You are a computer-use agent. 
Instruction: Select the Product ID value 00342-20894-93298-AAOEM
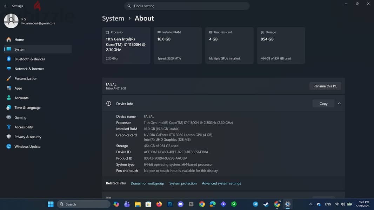click(166, 158)
